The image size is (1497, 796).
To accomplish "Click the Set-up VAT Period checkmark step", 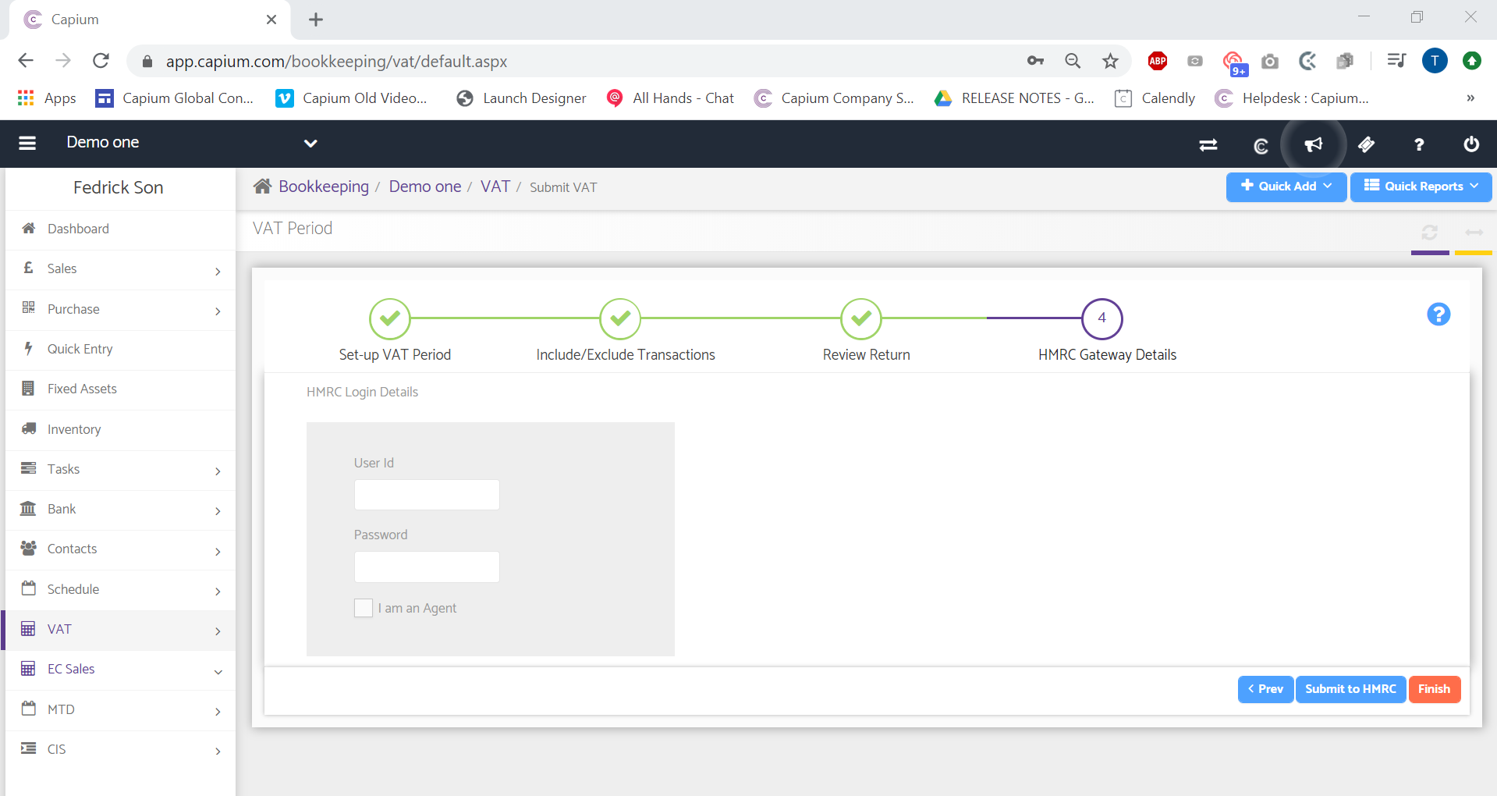I will point(390,318).
